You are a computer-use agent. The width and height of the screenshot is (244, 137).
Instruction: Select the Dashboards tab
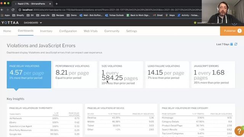(x=26, y=30)
